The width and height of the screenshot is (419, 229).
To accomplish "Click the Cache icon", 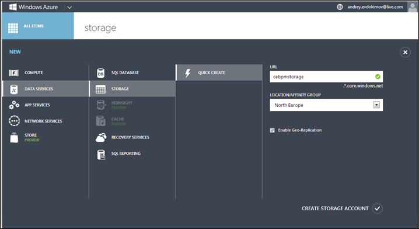I will pos(101,121).
